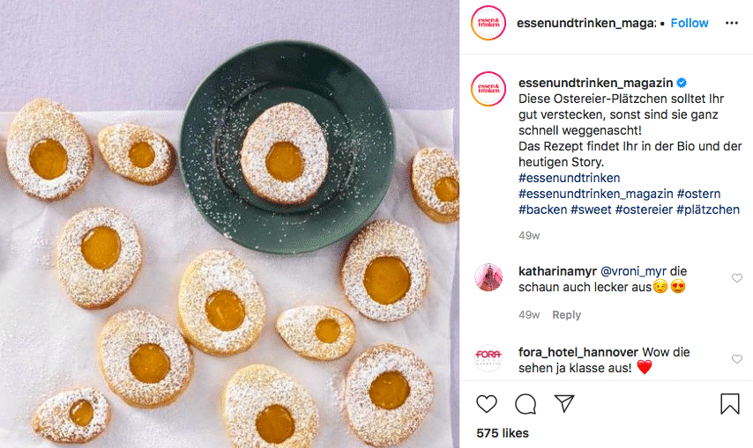Click the Easter cookie post photo
753x448 pixels.
tap(229, 224)
